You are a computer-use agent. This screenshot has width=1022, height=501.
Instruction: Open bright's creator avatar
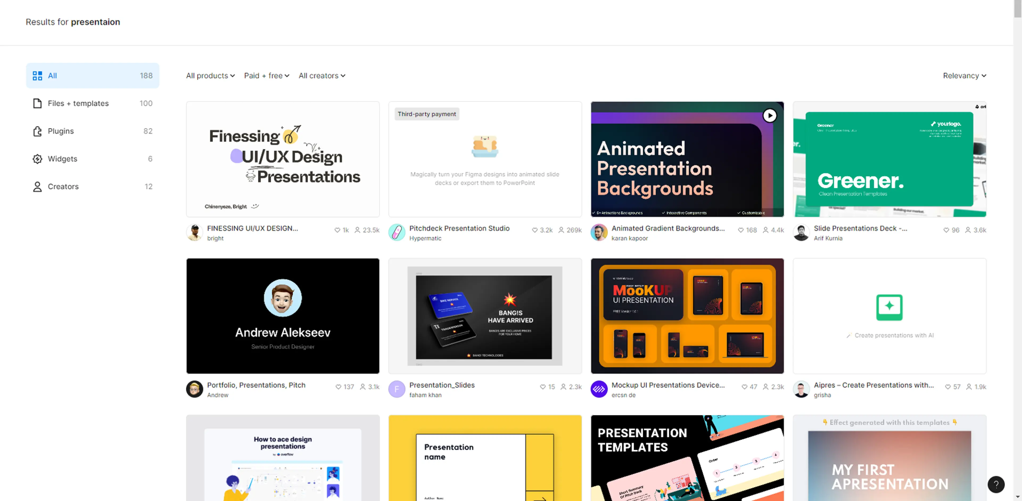tap(194, 233)
